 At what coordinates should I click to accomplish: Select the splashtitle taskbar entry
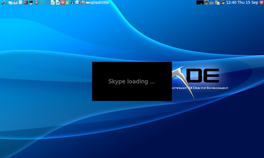click(x=98, y=2)
